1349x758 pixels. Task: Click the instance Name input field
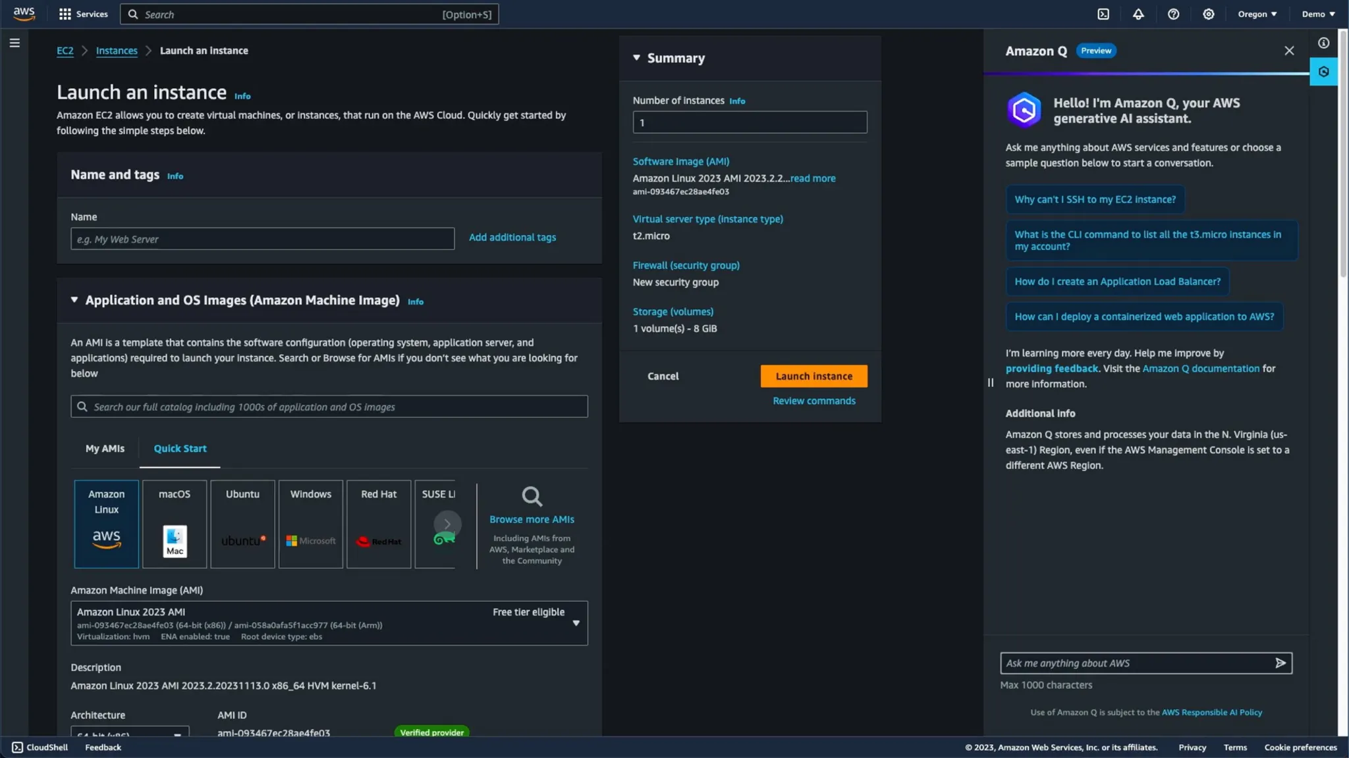[x=262, y=239]
